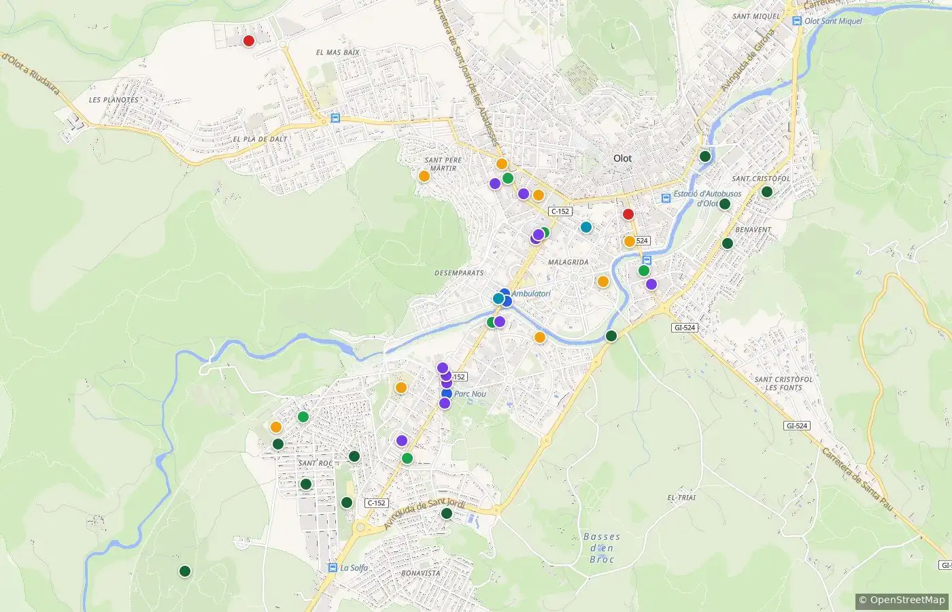
Task: Click the Malagrida neighborhood label
Action: pyautogui.click(x=568, y=262)
